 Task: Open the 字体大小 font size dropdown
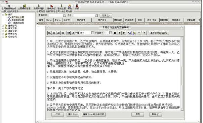coord(111,33)
